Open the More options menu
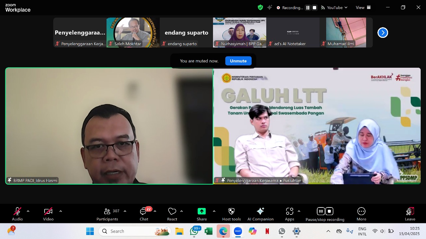 point(361,214)
